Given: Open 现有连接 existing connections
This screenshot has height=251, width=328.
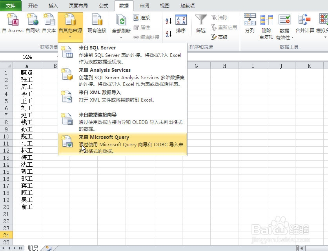Looking at the screenshot, I should point(97,24).
